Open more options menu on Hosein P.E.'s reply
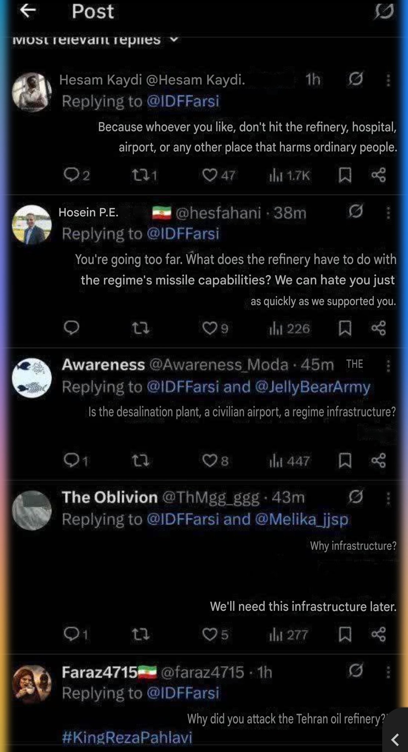 tap(388, 212)
